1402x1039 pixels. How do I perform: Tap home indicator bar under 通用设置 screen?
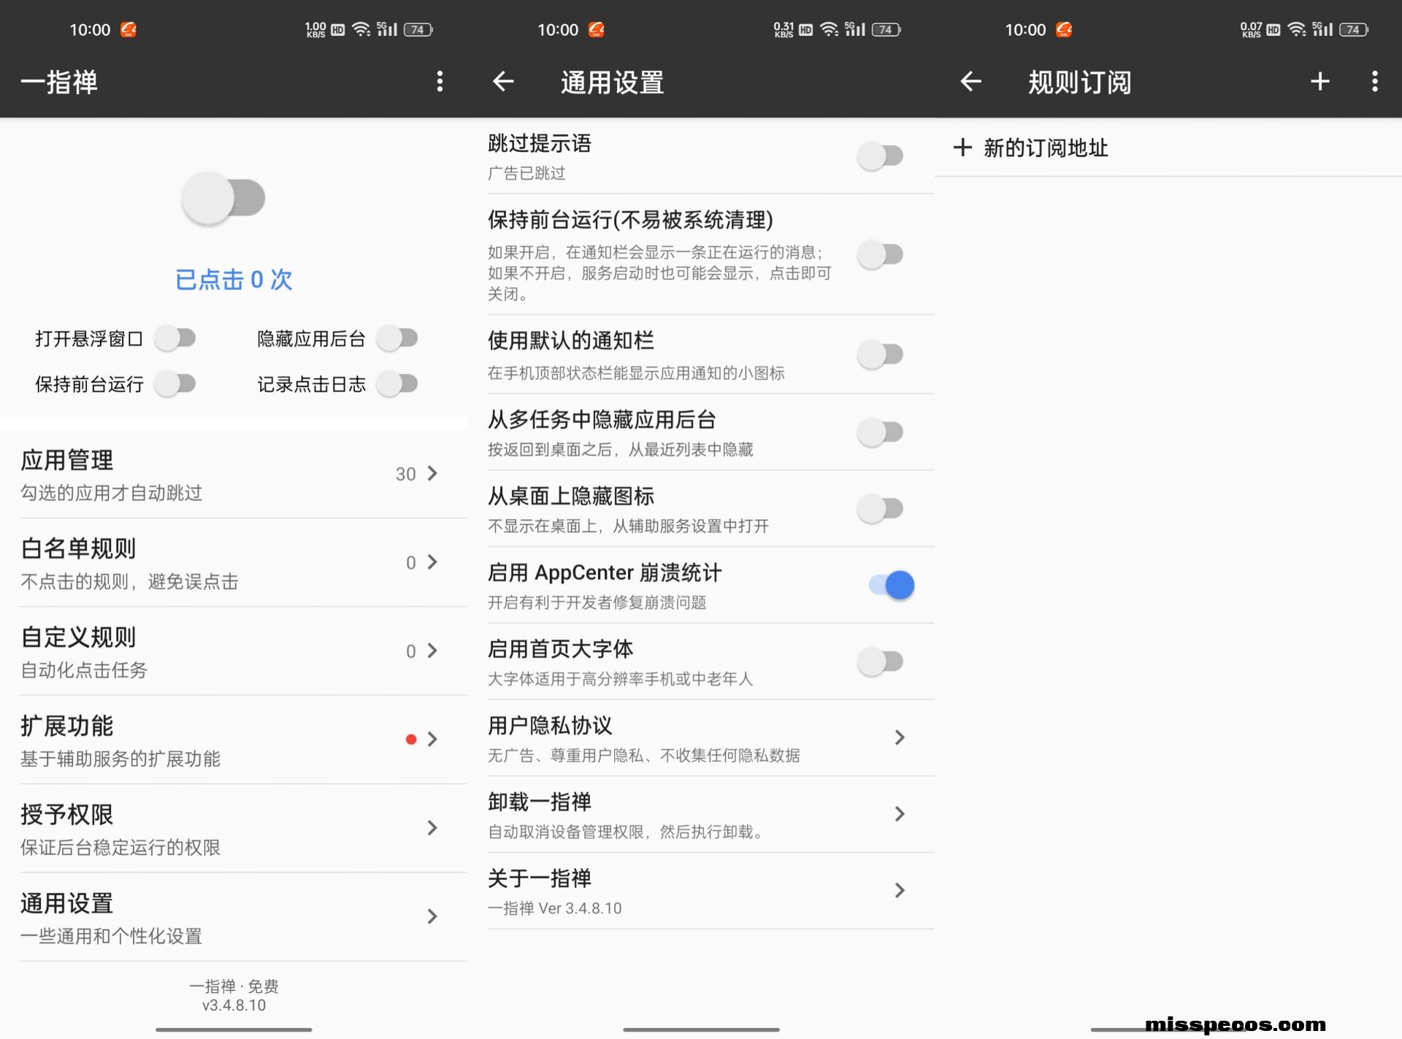tap(701, 1030)
